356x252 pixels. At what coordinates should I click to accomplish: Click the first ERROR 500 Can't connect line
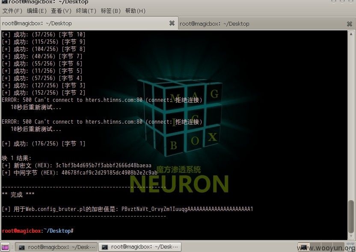(x=102, y=100)
